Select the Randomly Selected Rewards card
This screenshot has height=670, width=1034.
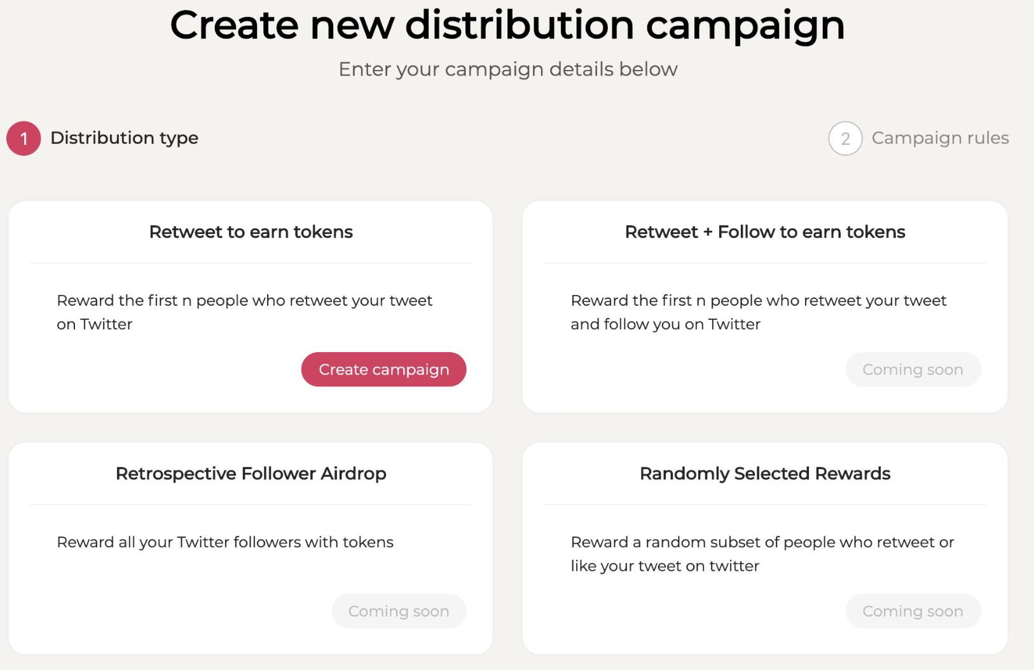pyautogui.click(x=764, y=547)
